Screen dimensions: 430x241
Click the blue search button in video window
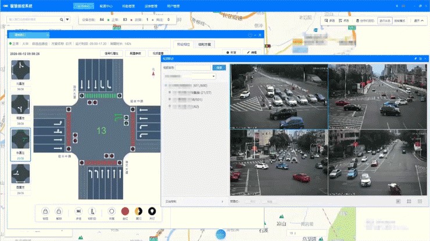pos(219,68)
